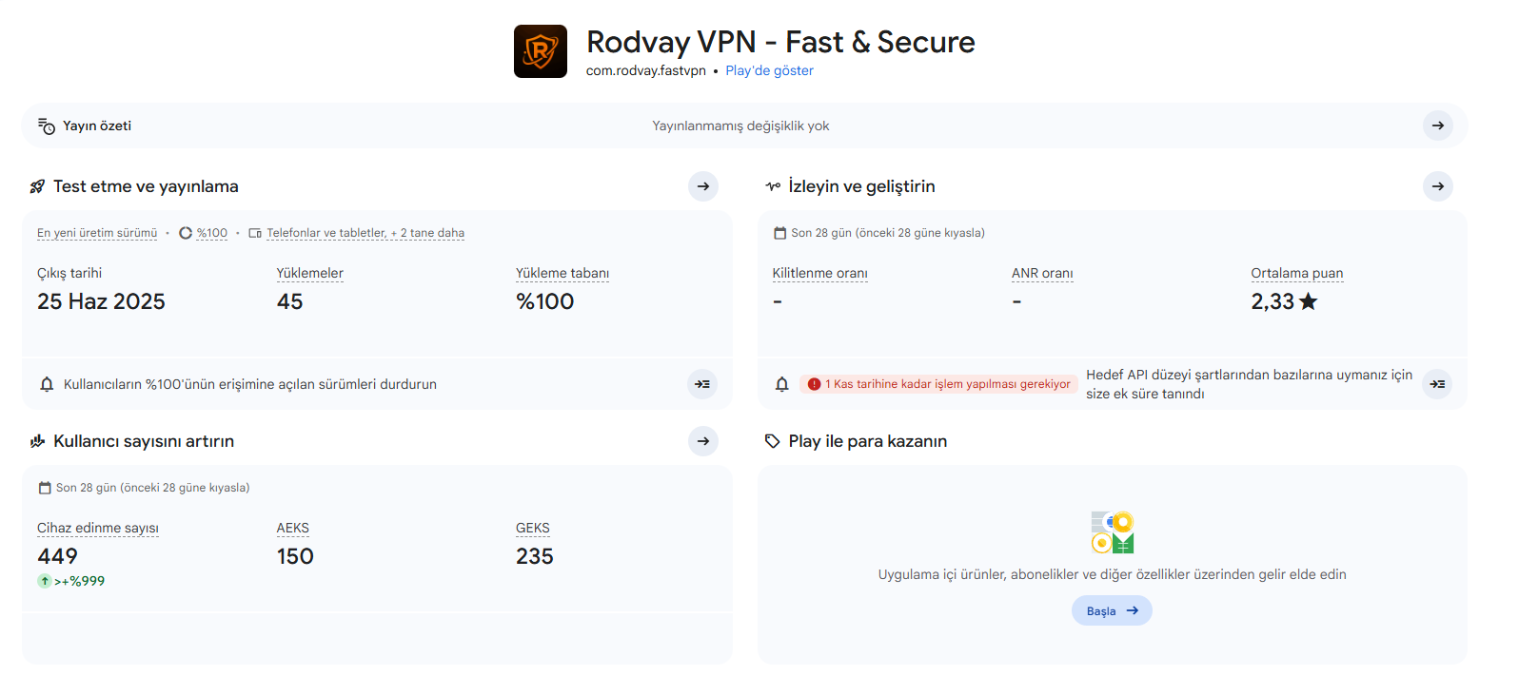Image resolution: width=1519 pixels, height=676 pixels.
Task: Click the 2,33 star rating value
Action: point(1272,301)
